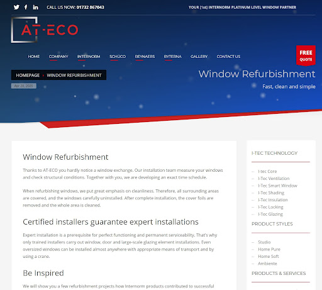322x290 pixels.
Task: Follow the Homepage breadcrumb link
Action: coord(28,75)
